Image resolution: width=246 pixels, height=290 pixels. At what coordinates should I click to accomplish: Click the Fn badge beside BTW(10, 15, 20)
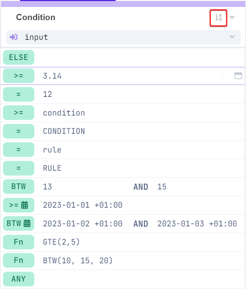(x=19, y=261)
